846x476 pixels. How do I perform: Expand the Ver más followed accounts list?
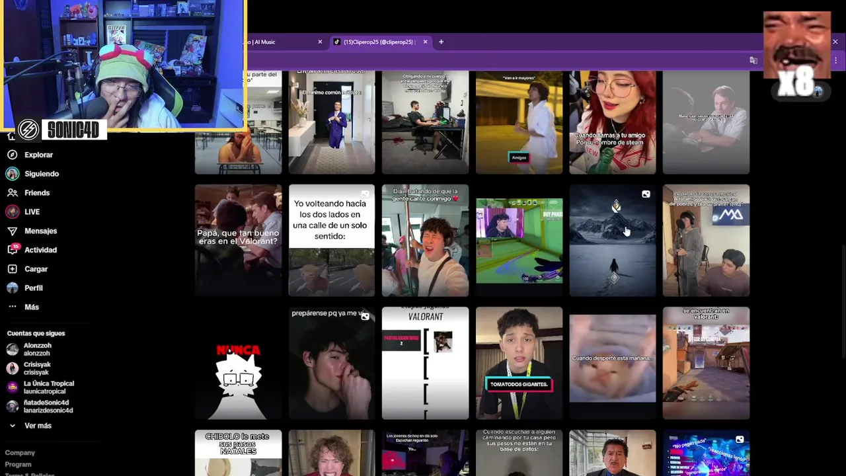[30, 426]
